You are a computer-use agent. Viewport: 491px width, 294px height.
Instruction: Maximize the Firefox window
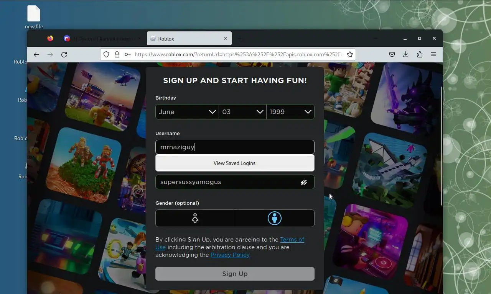click(x=420, y=38)
